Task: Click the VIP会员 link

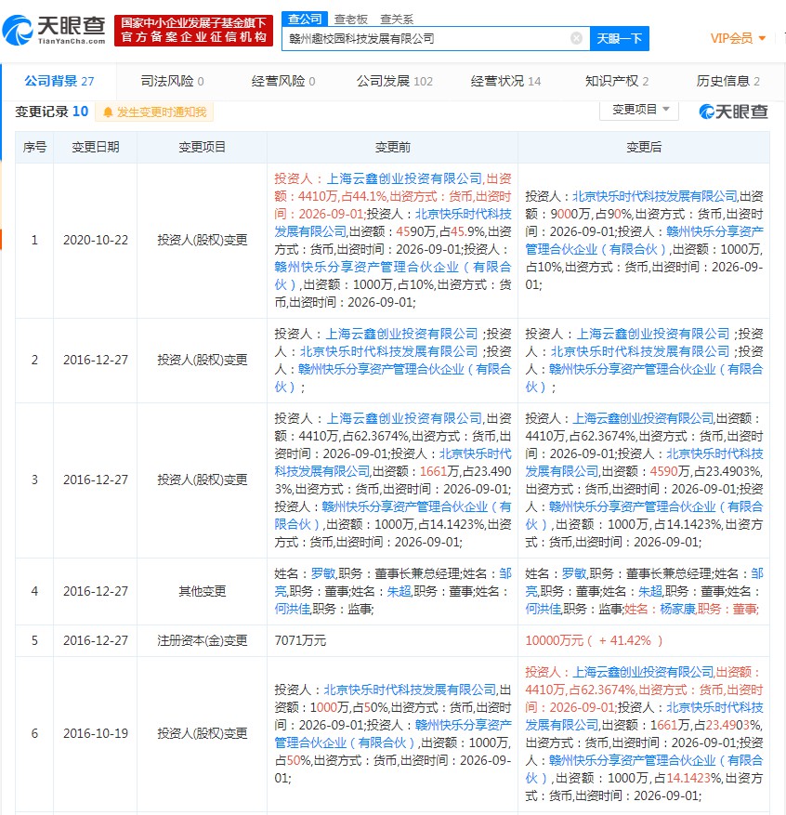Action: coord(731,38)
